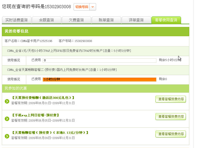The image size is (202, 148).
Task: Open the dropdown arrow beside 切换号码
Action: pyautogui.click(x=93, y=7)
